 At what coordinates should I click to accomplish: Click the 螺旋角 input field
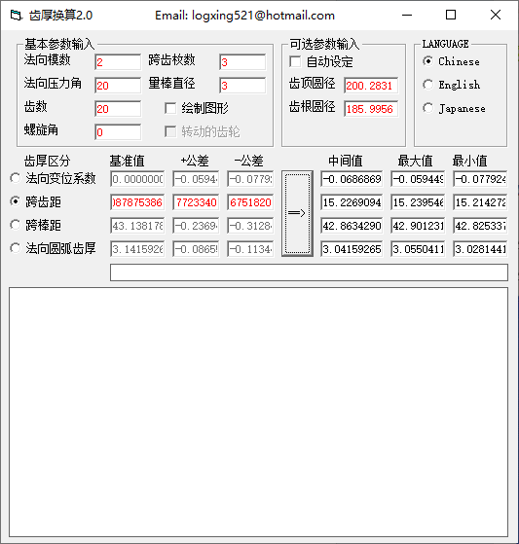click(118, 132)
